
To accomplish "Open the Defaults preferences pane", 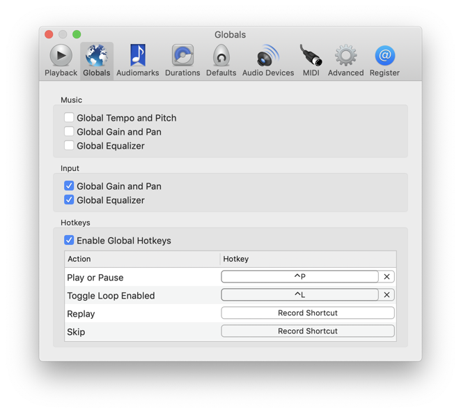I will tap(221, 60).
